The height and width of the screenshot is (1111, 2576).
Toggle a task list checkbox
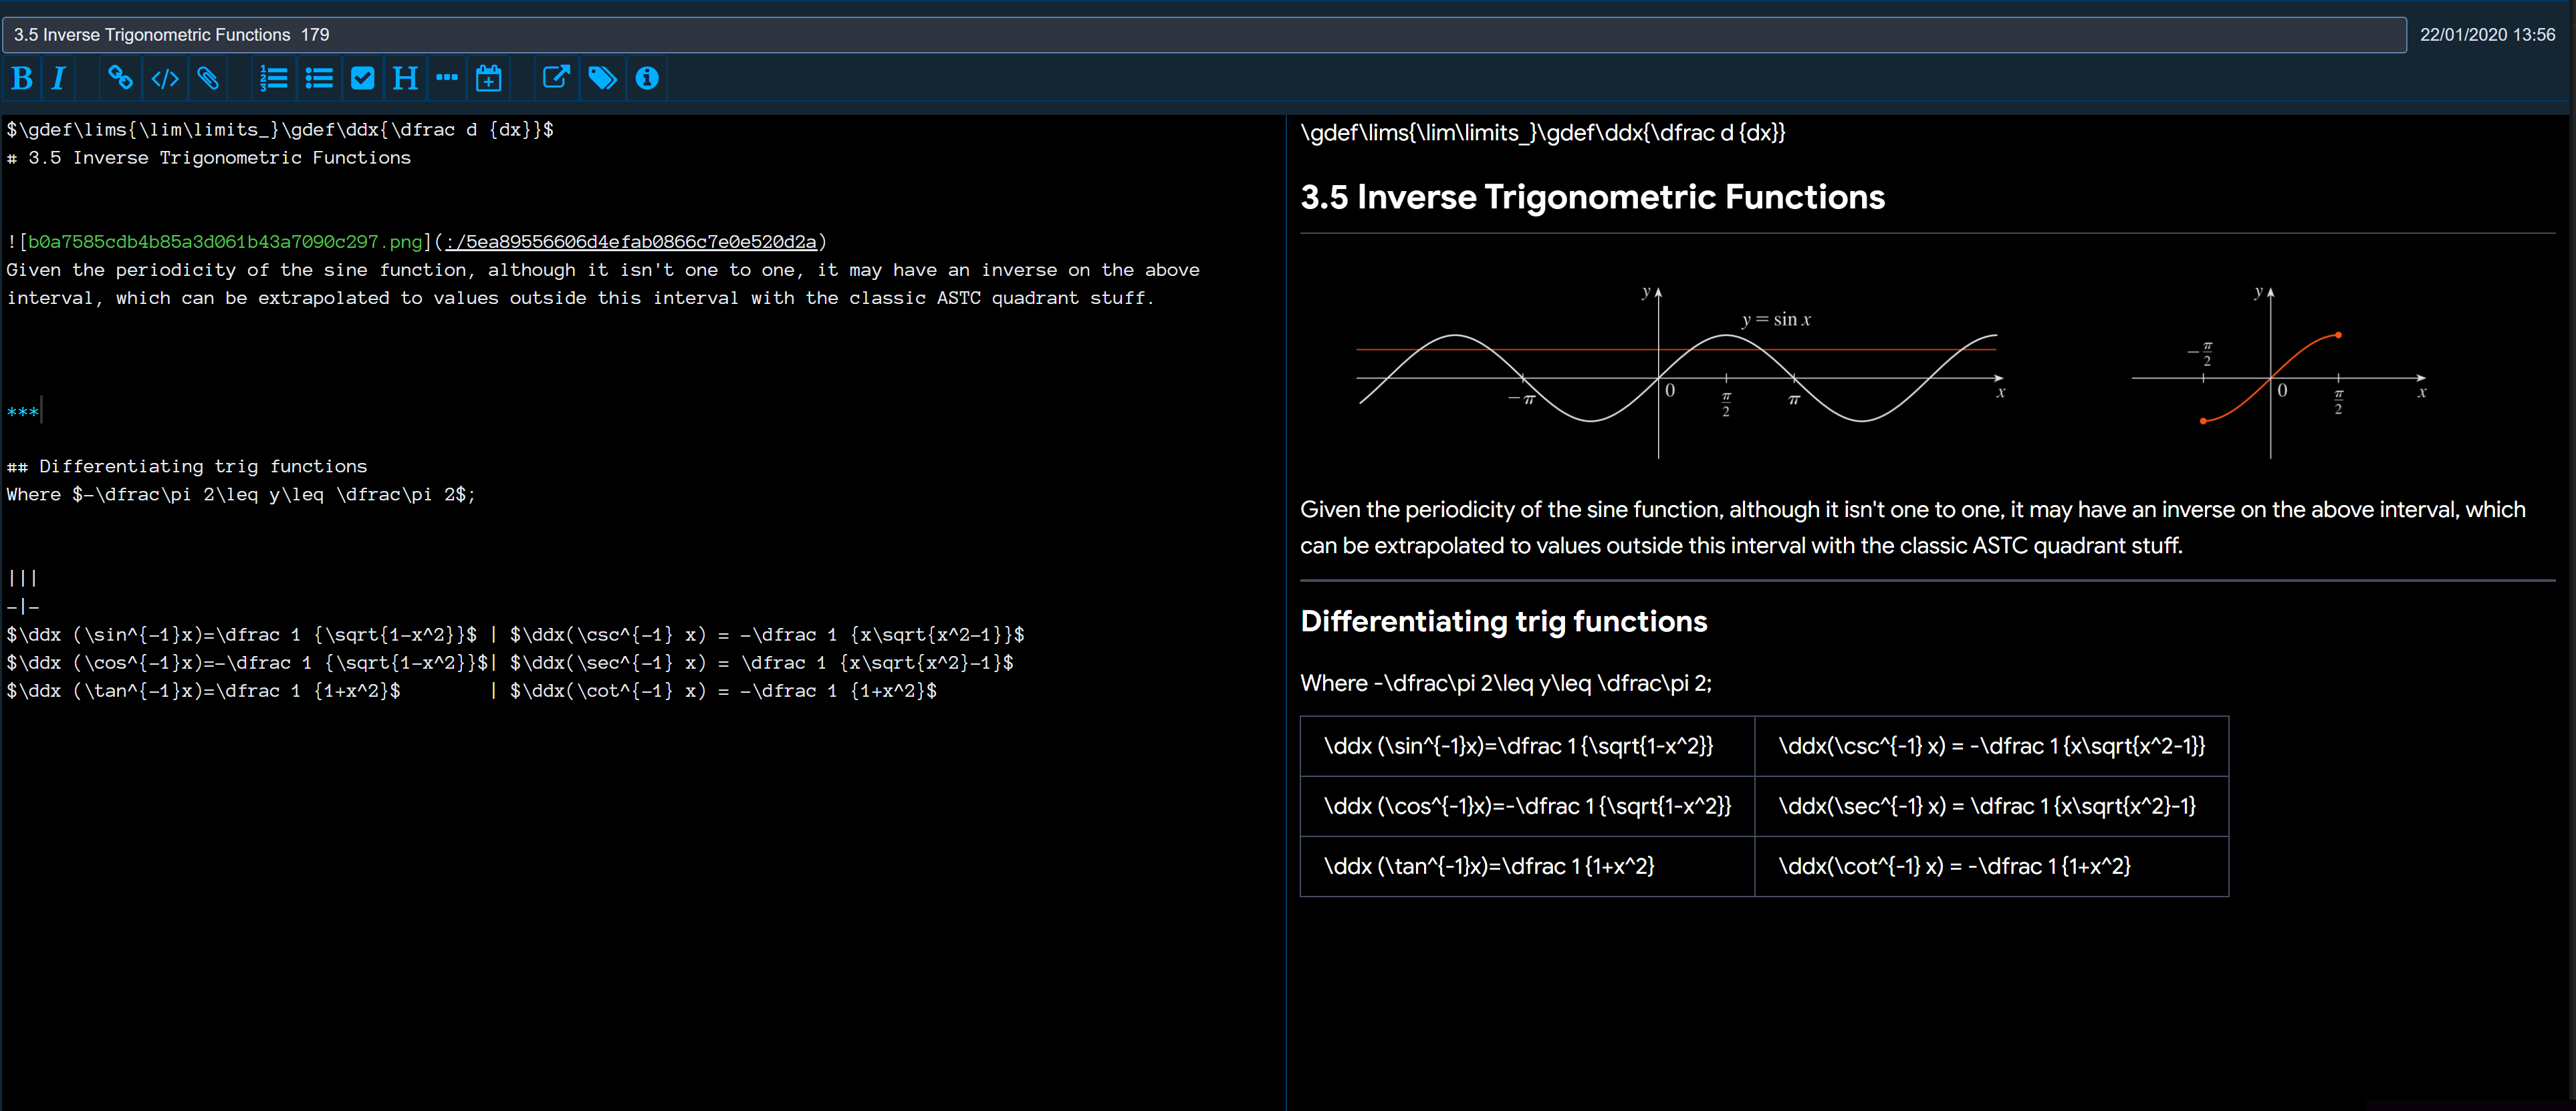[x=362, y=78]
